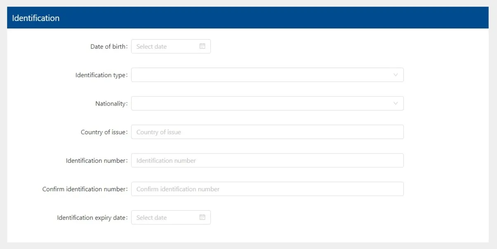
Task: Focus the Date of birth date field
Action: click(165, 47)
